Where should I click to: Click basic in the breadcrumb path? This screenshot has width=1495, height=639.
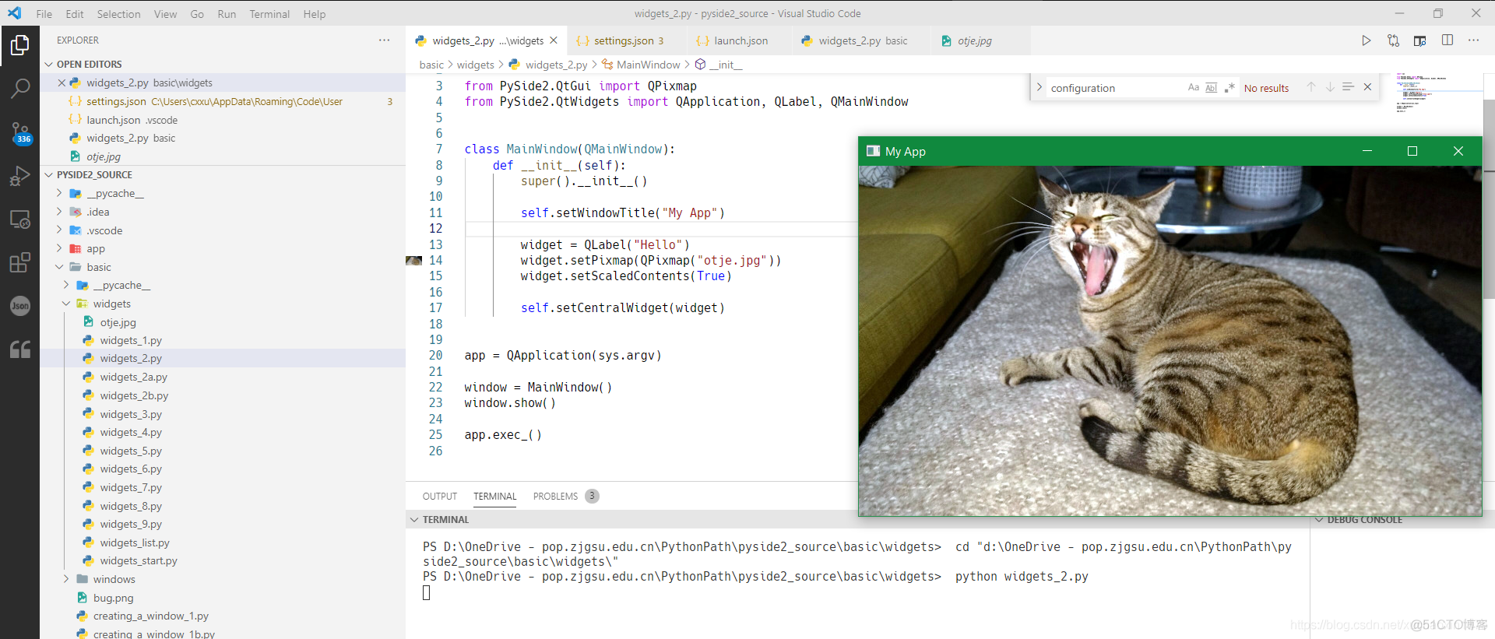pos(431,65)
